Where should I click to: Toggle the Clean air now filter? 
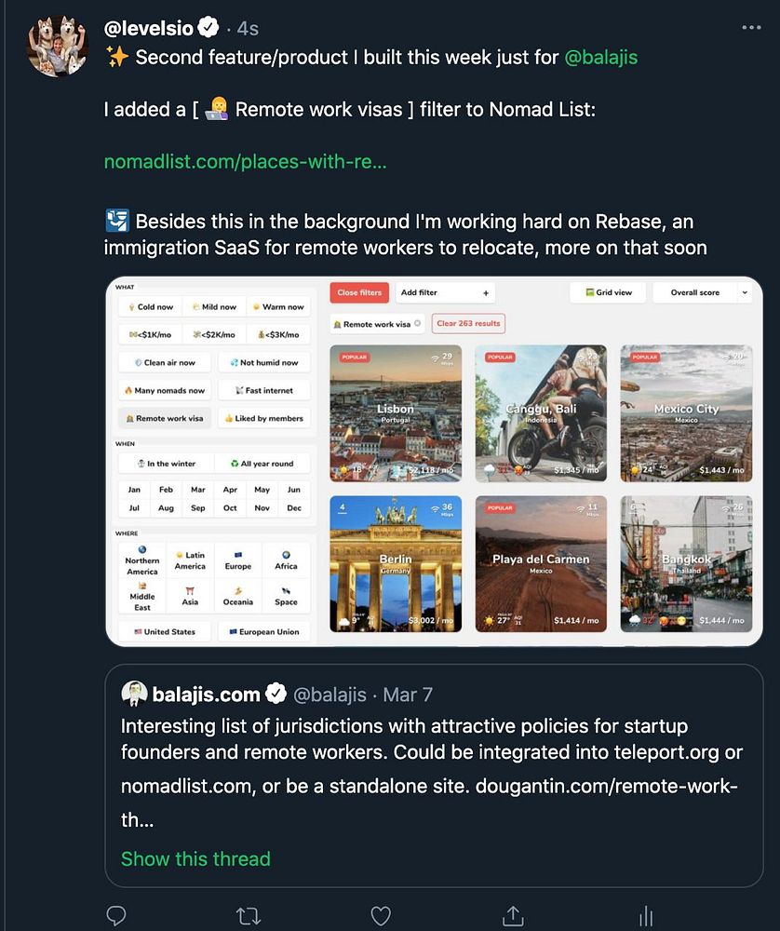pos(165,362)
